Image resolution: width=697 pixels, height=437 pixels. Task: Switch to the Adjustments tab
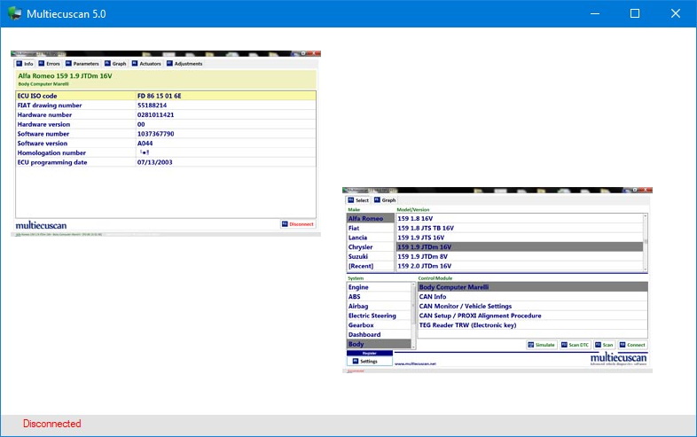[188, 64]
